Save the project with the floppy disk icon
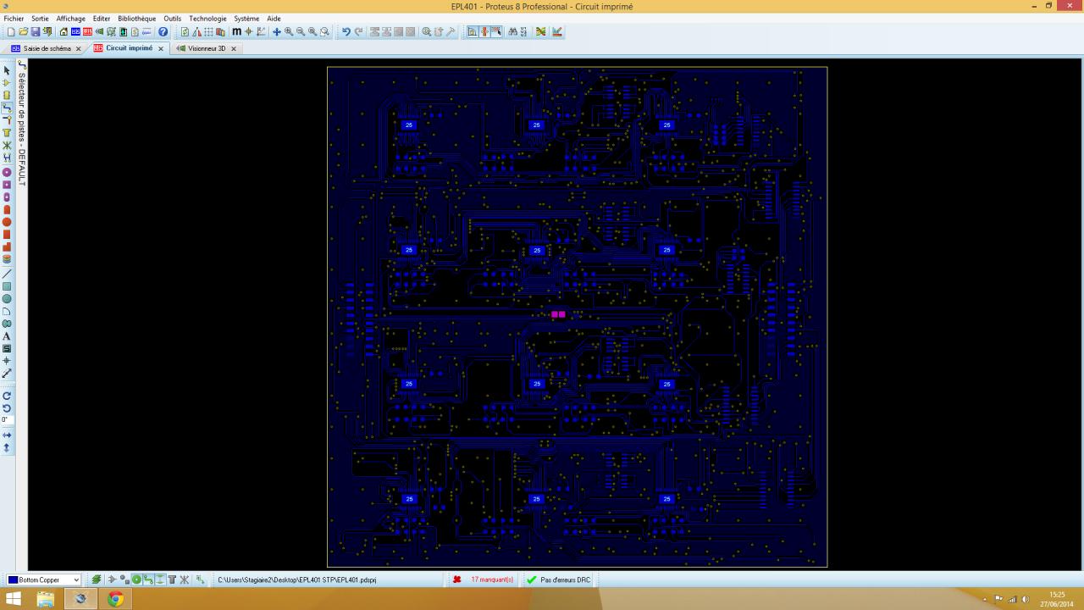The width and height of the screenshot is (1084, 610). 35,32
